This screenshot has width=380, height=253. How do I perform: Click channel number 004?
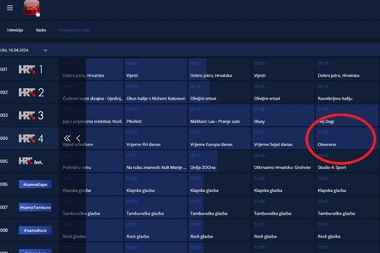click(x=4, y=138)
